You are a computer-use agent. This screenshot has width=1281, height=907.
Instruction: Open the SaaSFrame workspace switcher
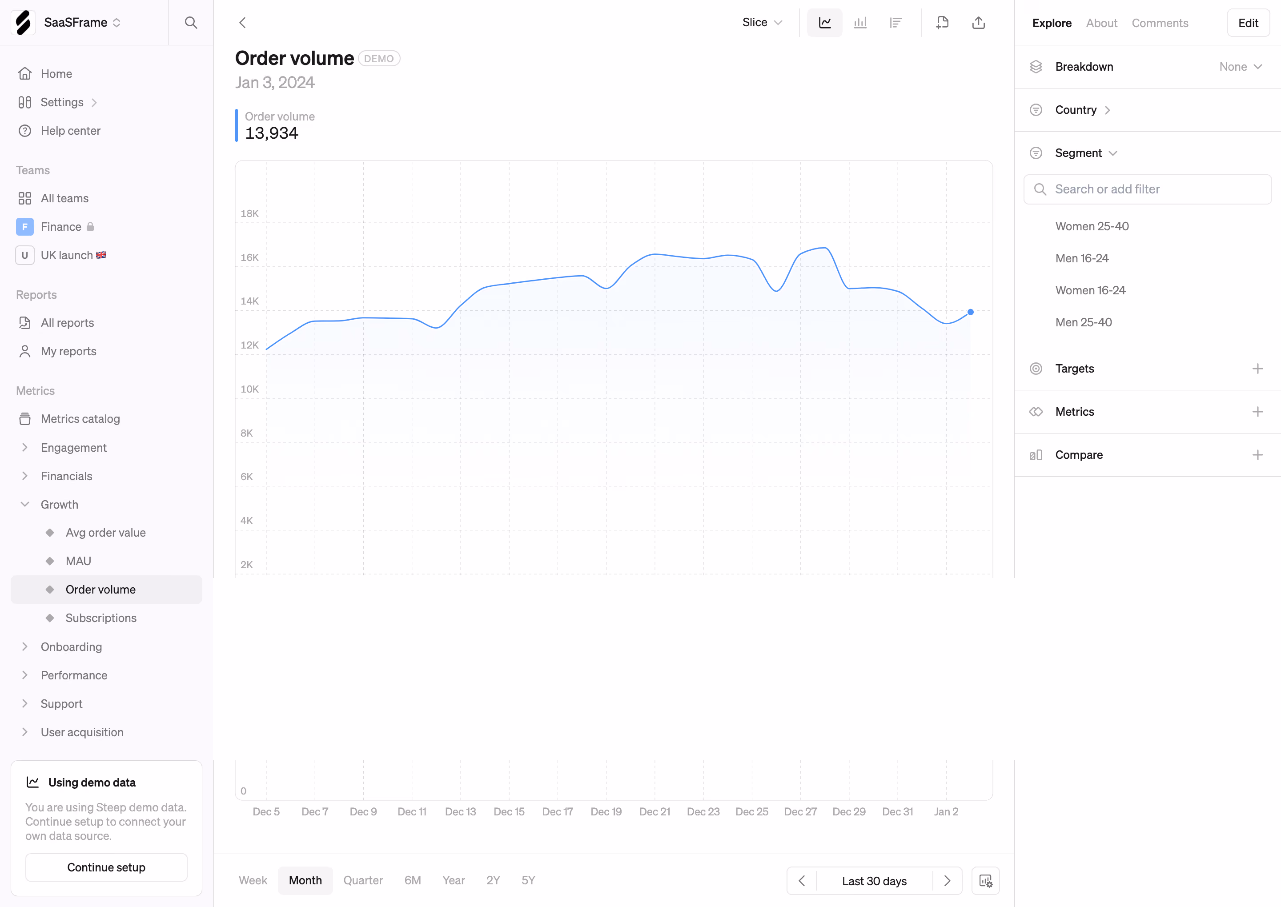click(x=83, y=23)
